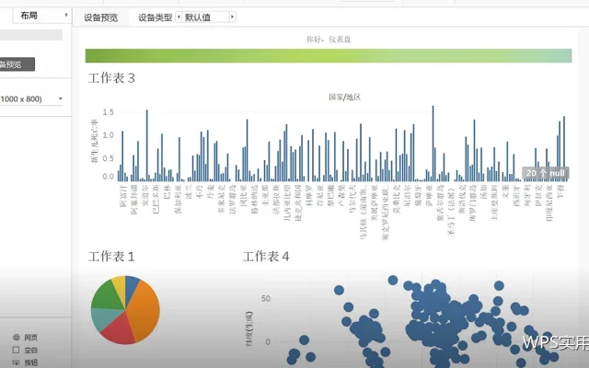Select the 工作表 3 title

(x=111, y=78)
